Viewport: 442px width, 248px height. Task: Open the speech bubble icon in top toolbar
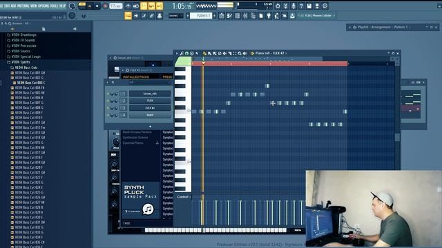(x=325, y=6)
